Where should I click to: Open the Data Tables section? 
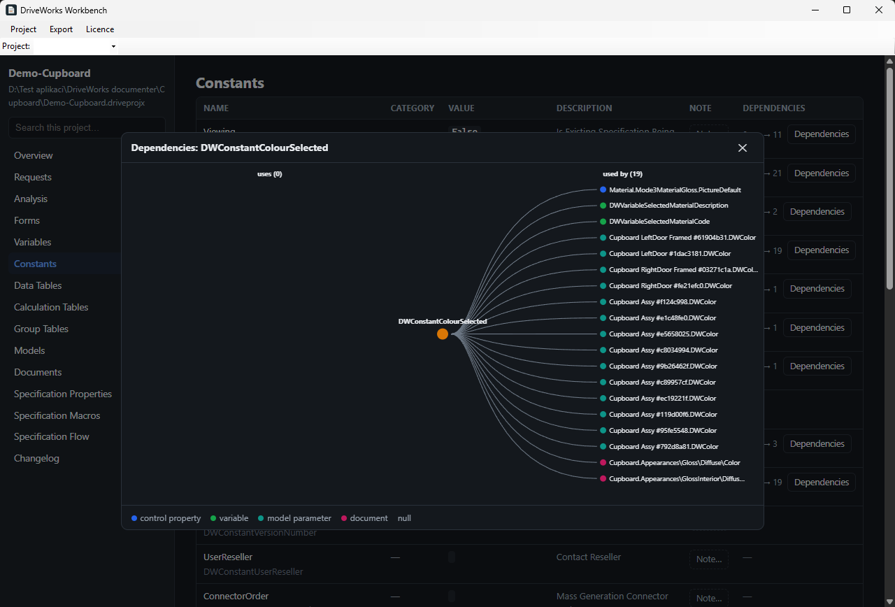(38, 285)
